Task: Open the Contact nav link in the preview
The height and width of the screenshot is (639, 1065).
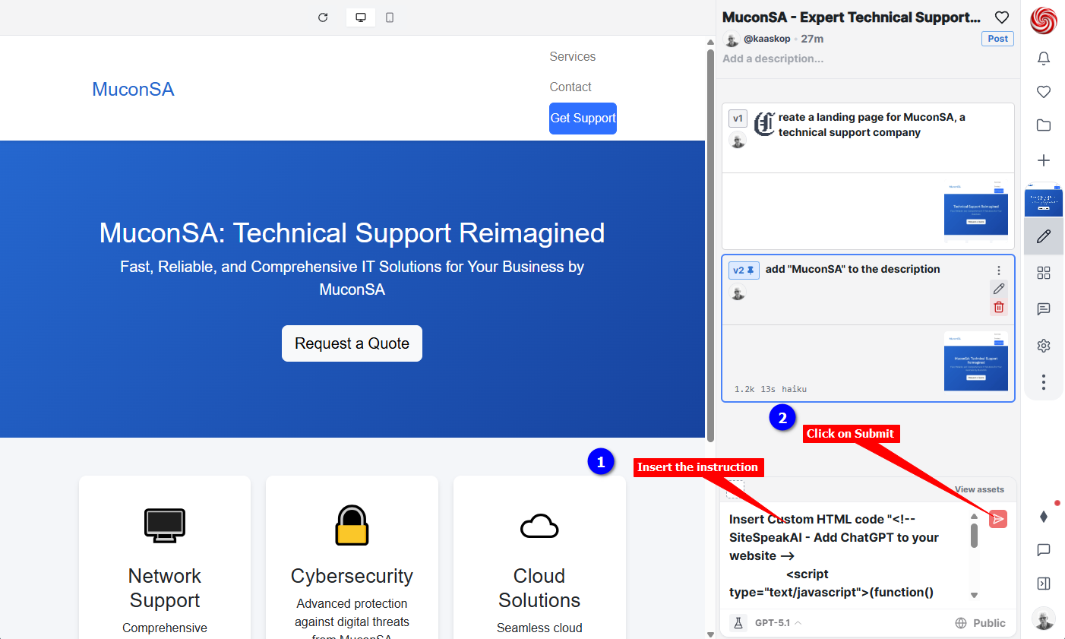Action: coord(570,87)
